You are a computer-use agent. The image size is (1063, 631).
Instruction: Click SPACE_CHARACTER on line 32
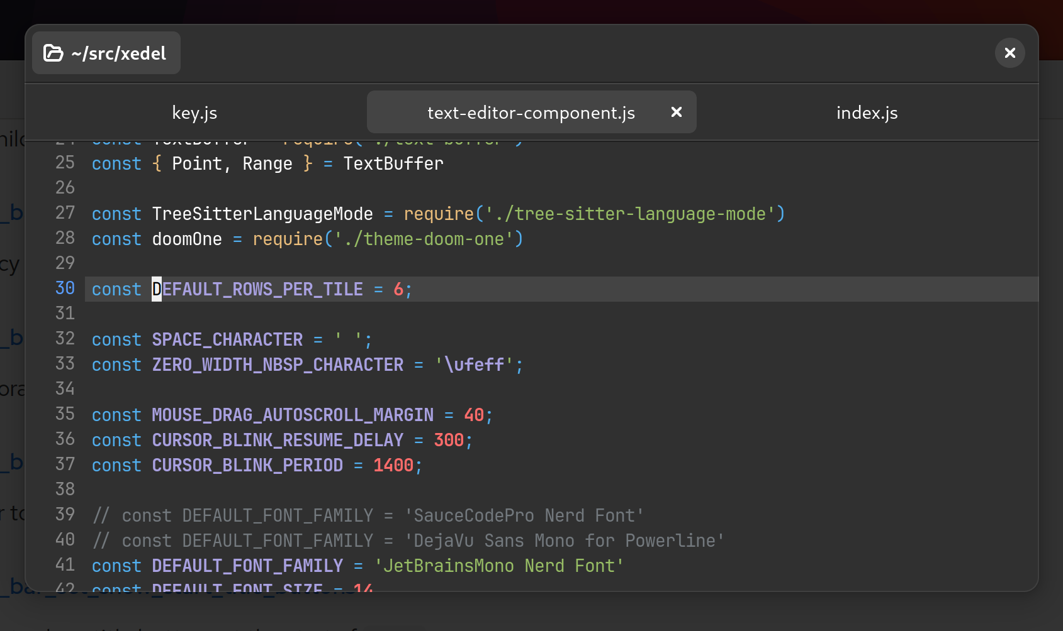(x=227, y=339)
